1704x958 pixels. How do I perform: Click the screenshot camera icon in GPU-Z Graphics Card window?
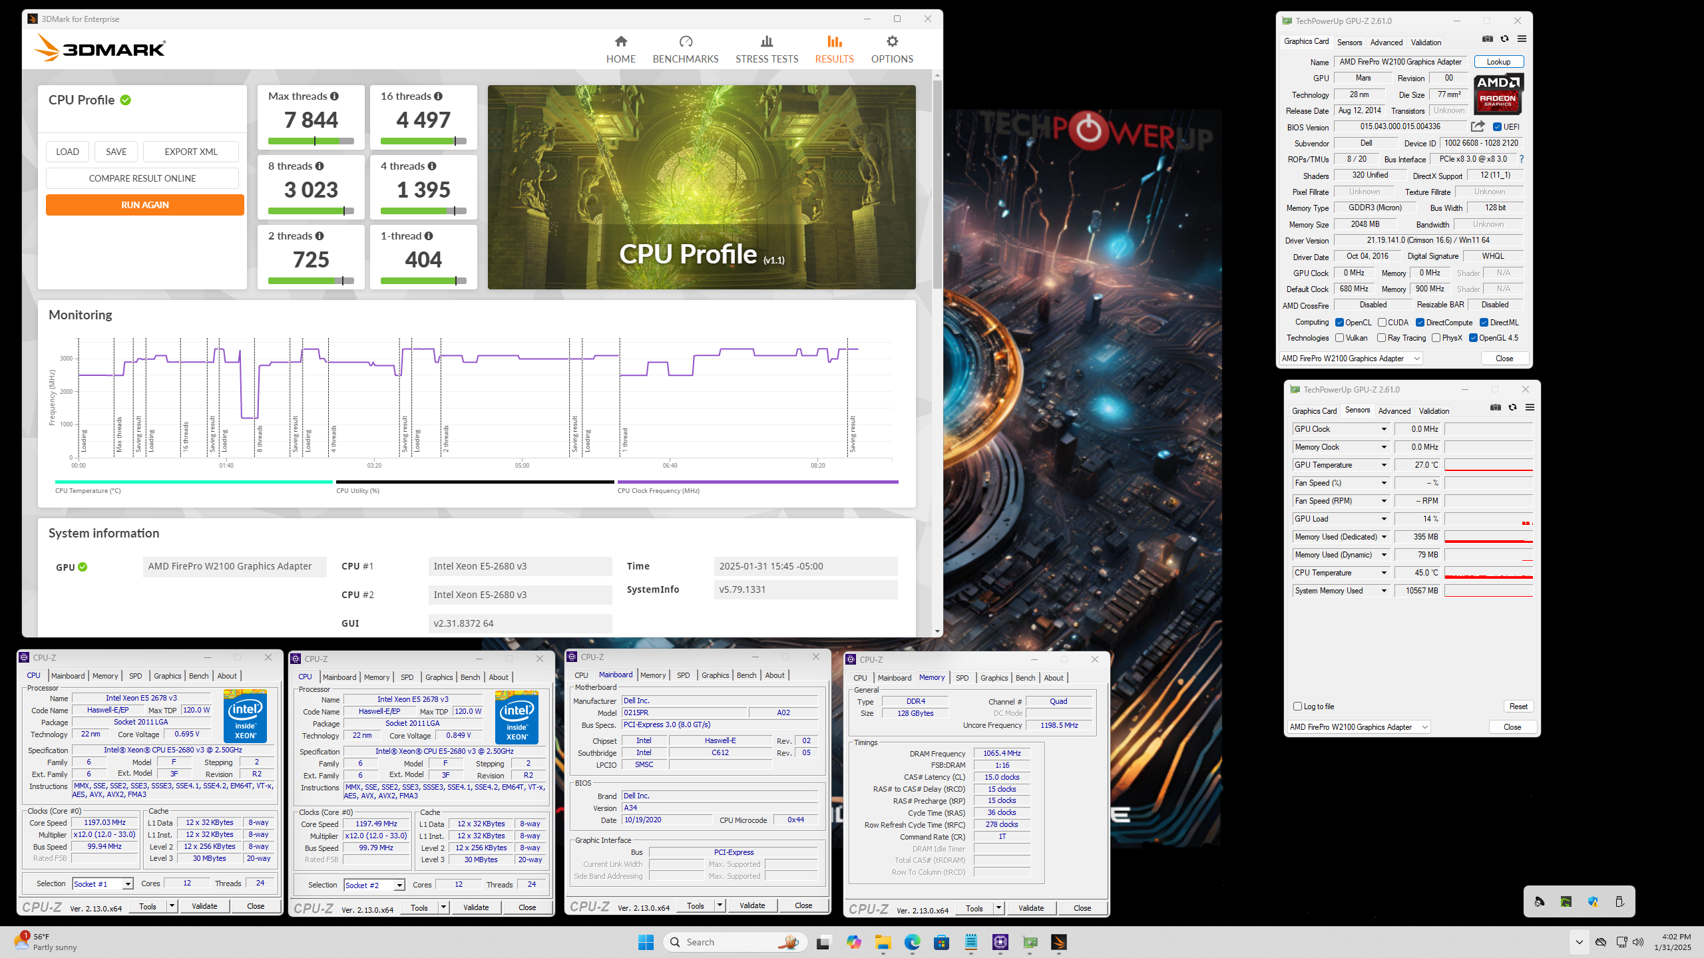coord(1488,39)
